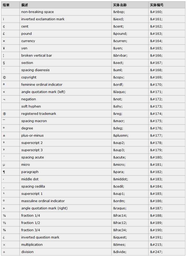Click the &#215; entity number cell

[156, 245]
